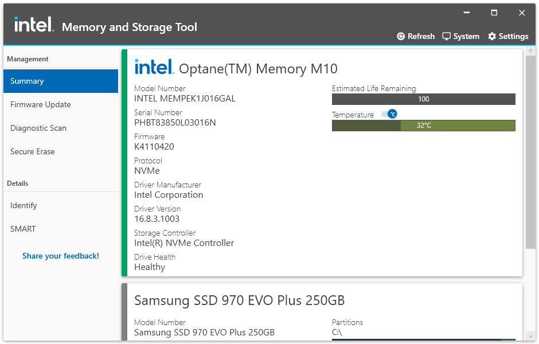539x344 pixels.
Task: Open the System monitor icon
Action: point(447,36)
